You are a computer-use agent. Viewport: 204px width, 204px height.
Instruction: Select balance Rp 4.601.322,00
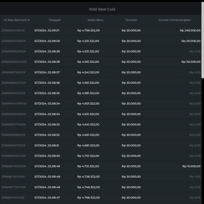click(x=88, y=104)
